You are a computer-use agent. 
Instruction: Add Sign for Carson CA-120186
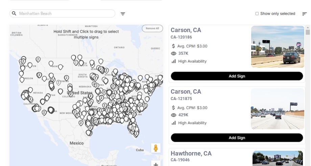tap(237, 76)
